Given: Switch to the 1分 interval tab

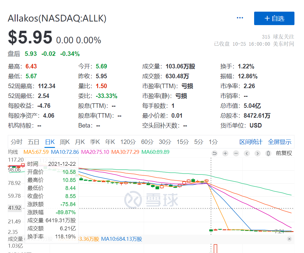Looking at the screenshot, I should click(213, 142).
